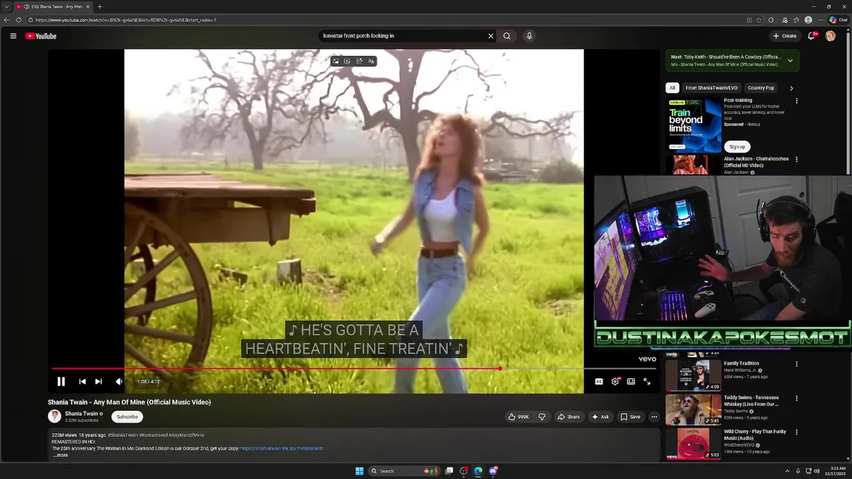Skip to the next video
This screenshot has height=479, width=852.
pos(99,381)
